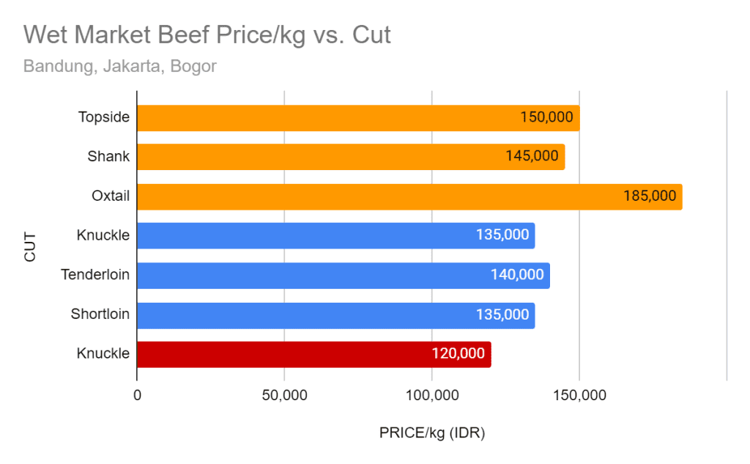Select the 150,000 data label on Topside
Viewport: 750px width, 464px height.
tap(546, 117)
